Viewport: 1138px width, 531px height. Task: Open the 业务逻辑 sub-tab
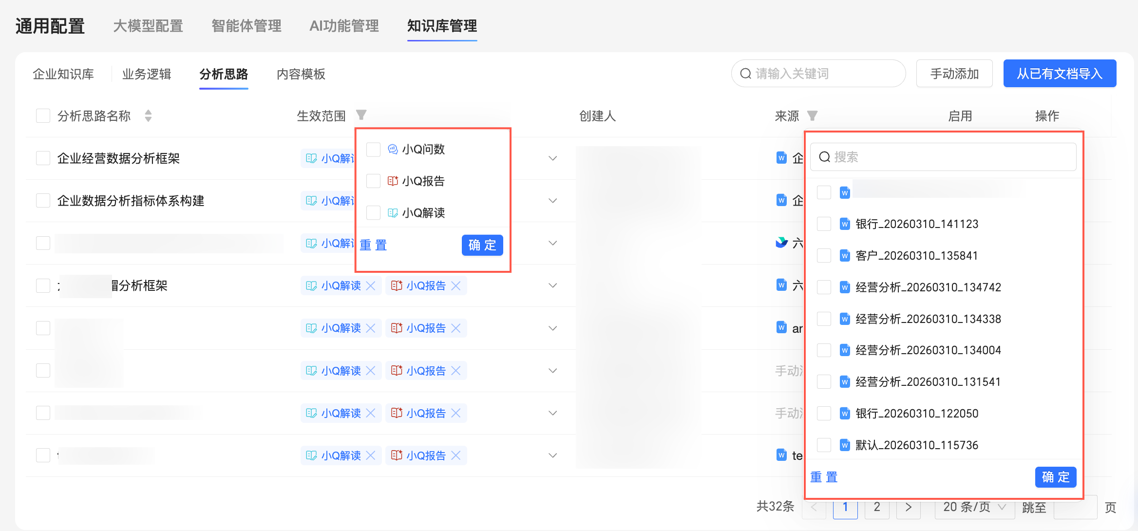[x=147, y=74]
